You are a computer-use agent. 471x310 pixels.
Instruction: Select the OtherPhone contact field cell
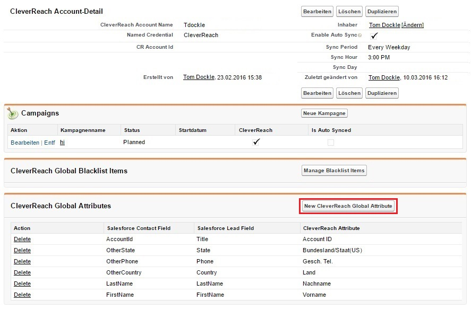coord(122,261)
